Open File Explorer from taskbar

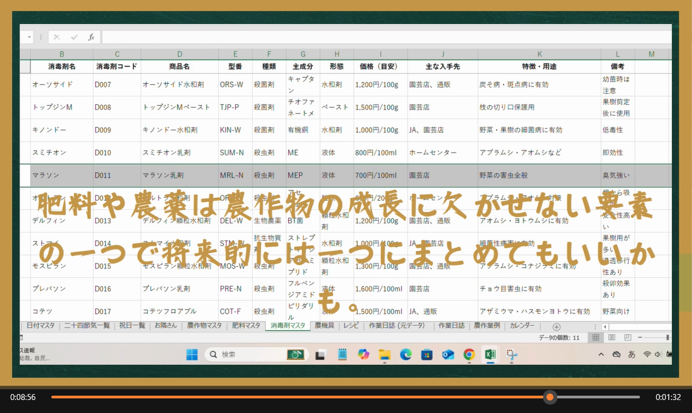(385, 355)
